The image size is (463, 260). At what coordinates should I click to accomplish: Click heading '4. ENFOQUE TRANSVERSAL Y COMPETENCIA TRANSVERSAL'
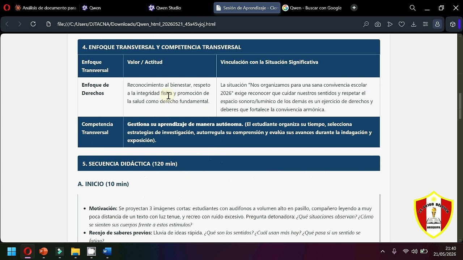162,47
